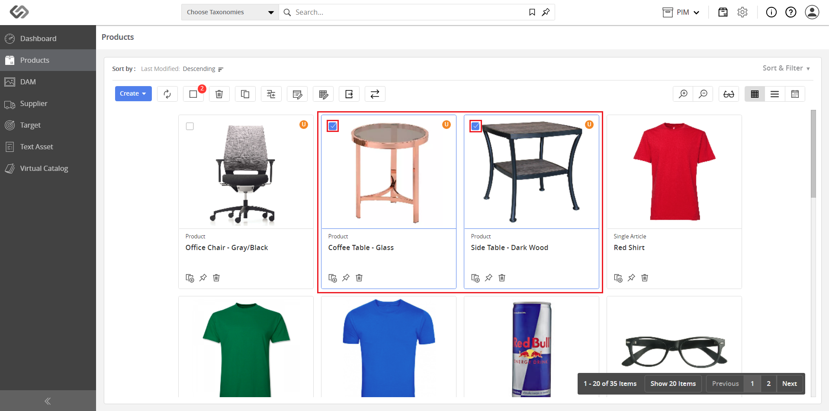829x411 pixels.
Task: Open Virtual Catalog in the sidebar
Action: pyautogui.click(x=48, y=168)
